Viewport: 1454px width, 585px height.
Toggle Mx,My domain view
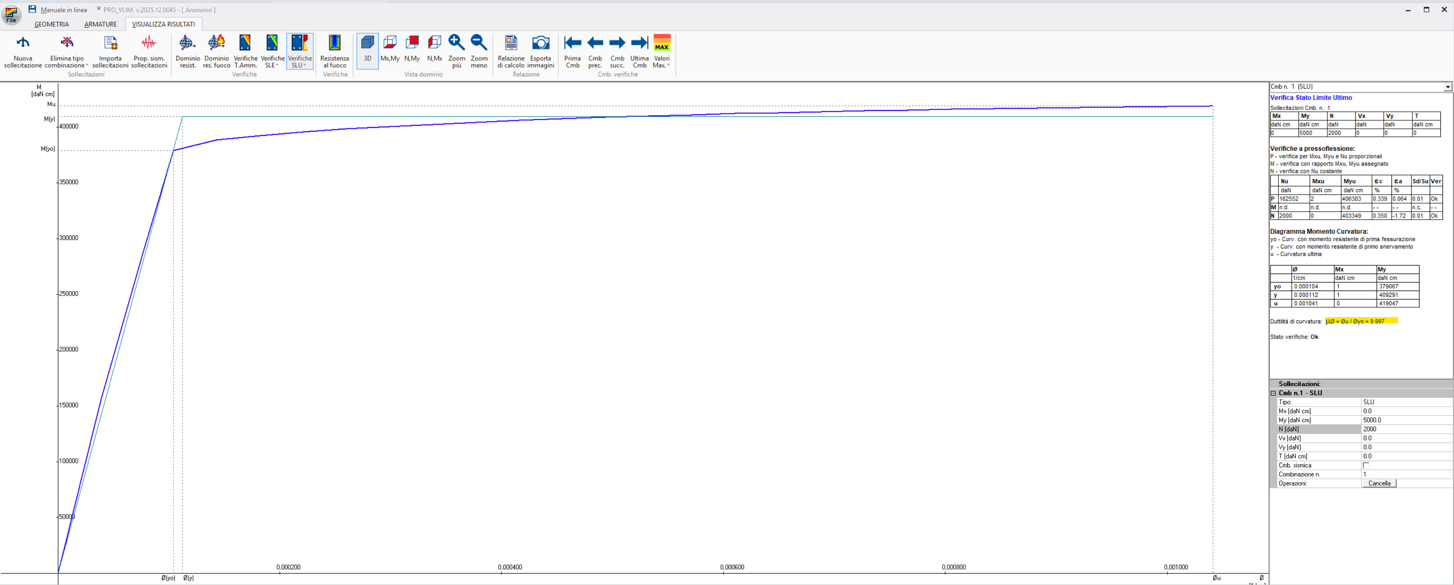389,43
